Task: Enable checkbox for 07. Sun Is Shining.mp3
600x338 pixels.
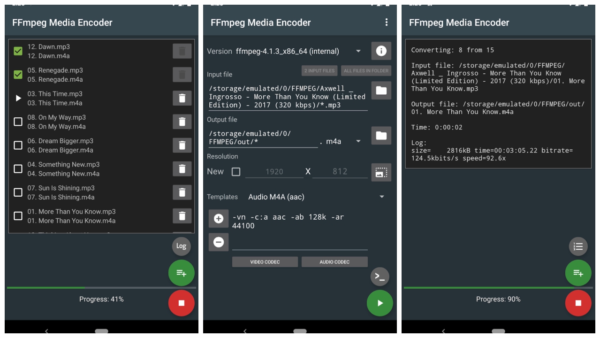Action: 18,192
